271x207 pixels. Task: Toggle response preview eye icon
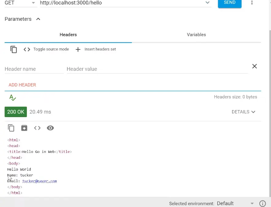pyautogui.click(x=50, y=128)
